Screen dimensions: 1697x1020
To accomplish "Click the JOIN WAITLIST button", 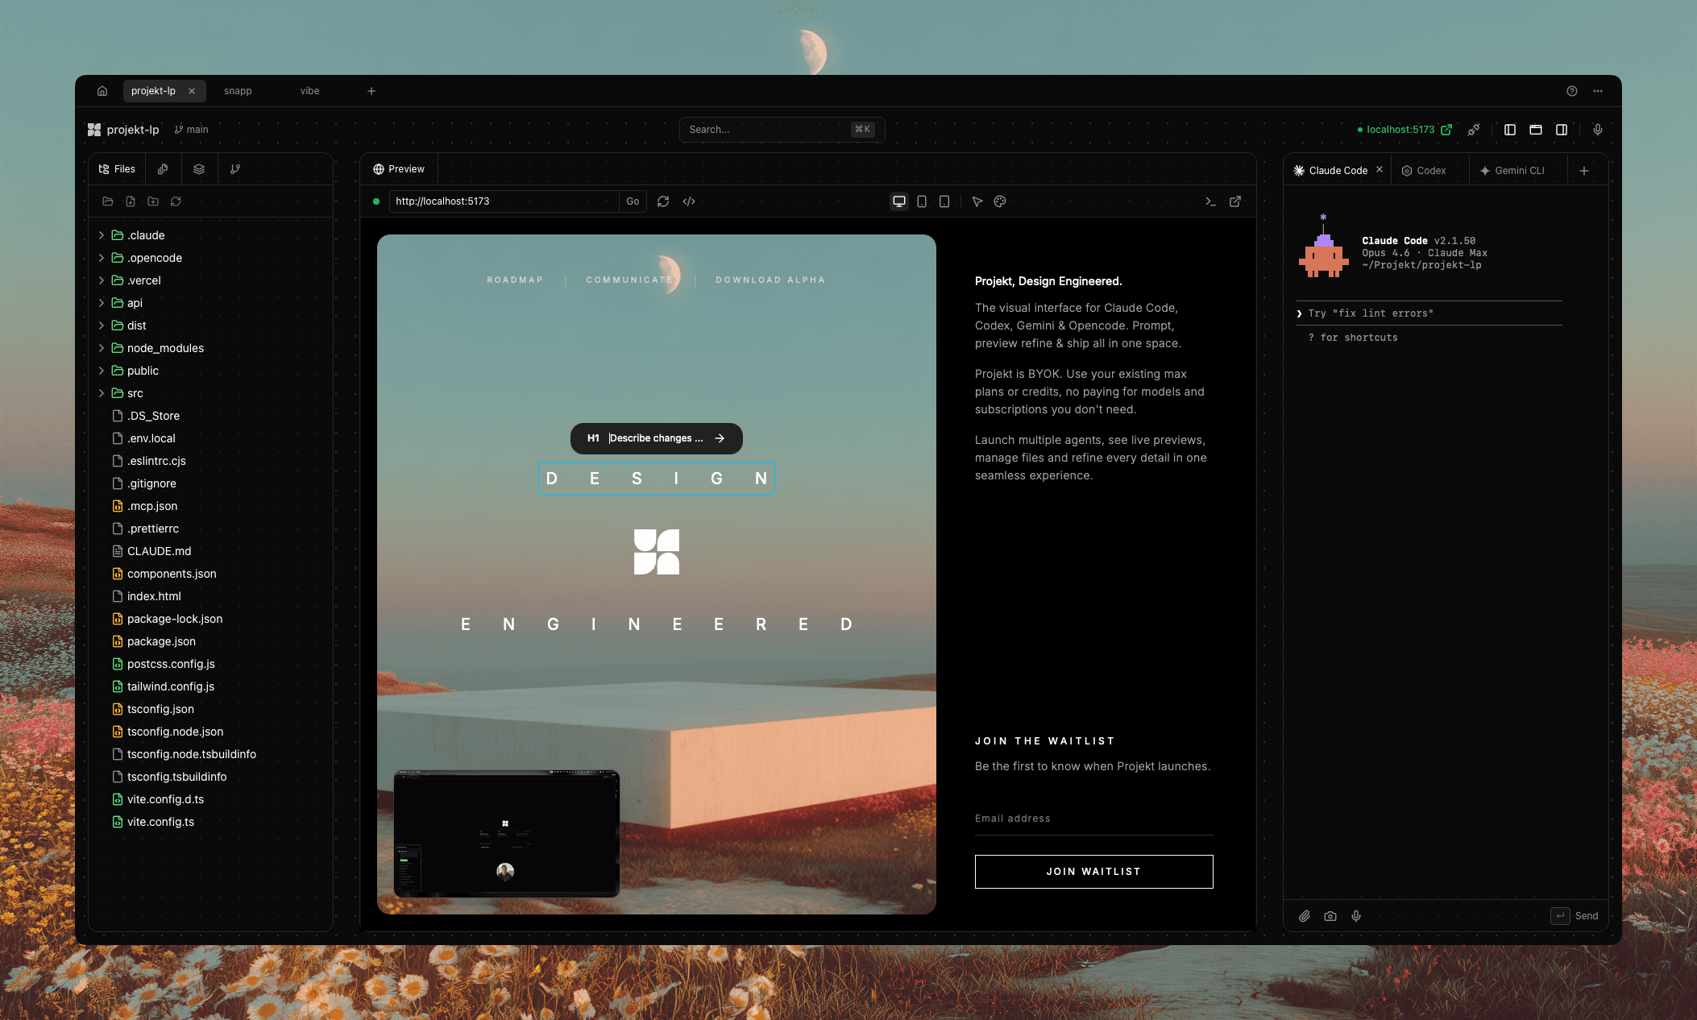I will pos(1093,871).
